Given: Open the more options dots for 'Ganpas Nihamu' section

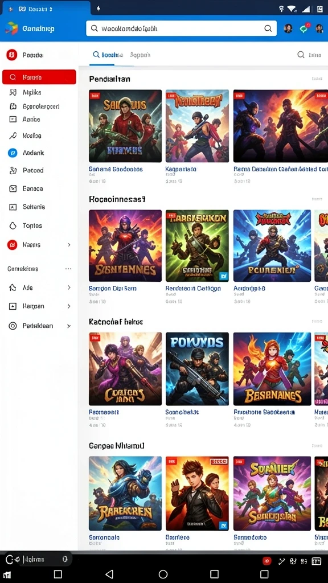Looking at the screenshot, I should 317,445.
